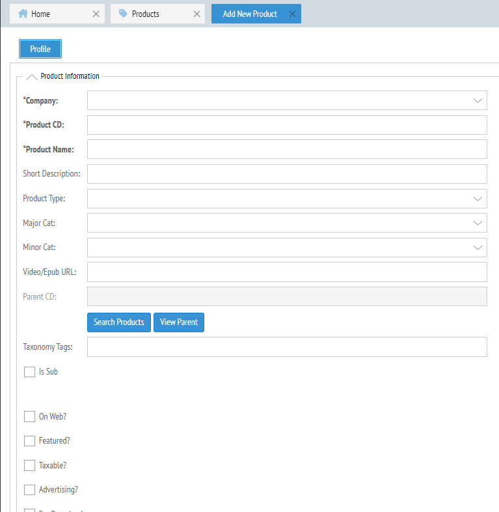
Task: Switch to the Products tab
Action: (x=157, y=14)
